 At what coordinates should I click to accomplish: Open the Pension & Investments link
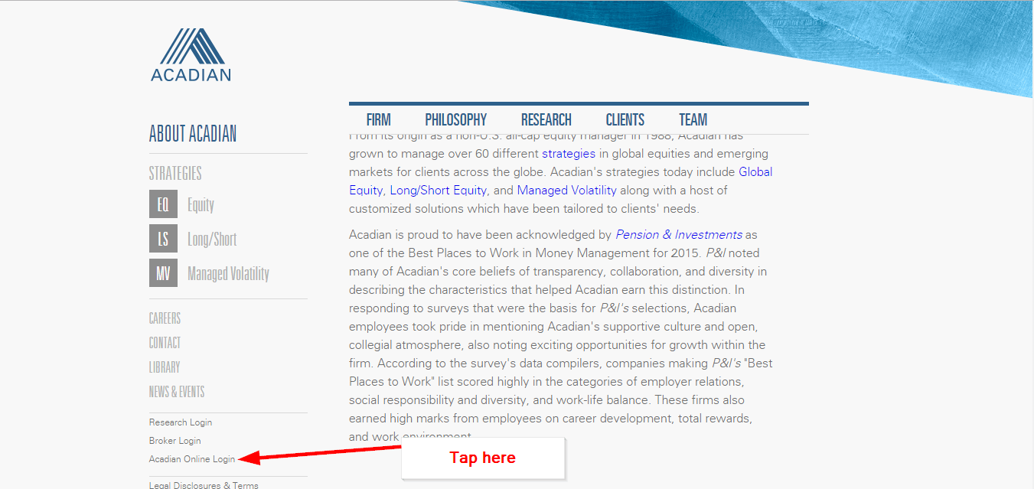679,234
